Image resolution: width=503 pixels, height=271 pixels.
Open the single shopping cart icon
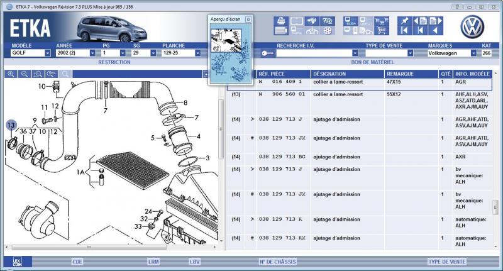(x=382, y=30)
